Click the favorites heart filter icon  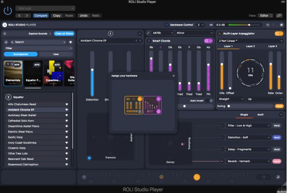tap(70, 42)
